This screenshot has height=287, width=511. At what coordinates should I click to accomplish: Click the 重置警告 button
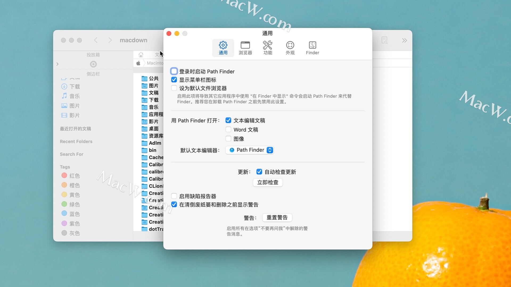tap(277, 218)
